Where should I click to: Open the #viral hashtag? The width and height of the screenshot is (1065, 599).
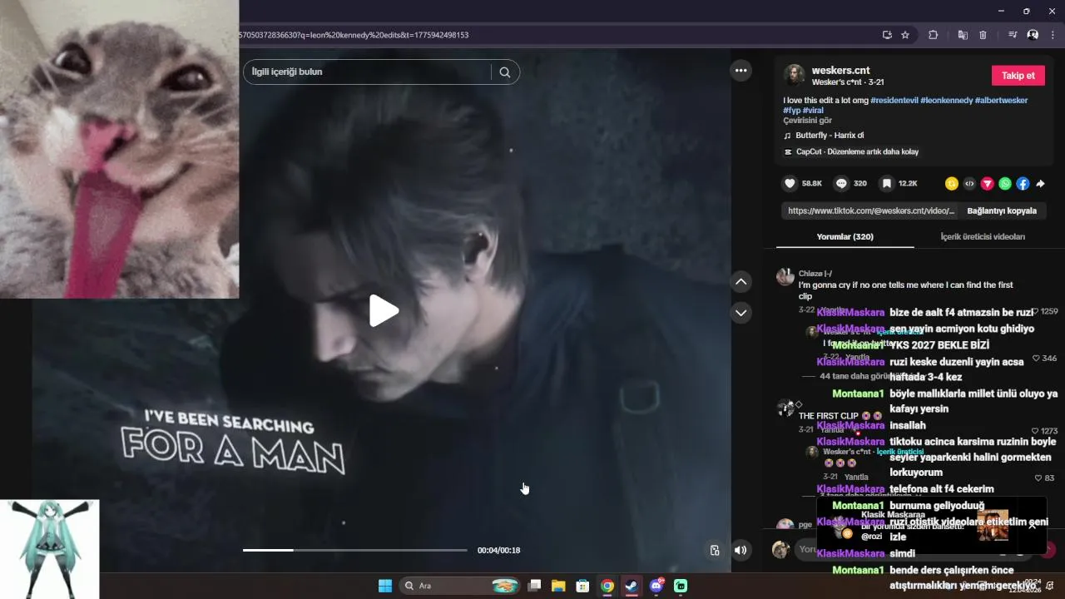coord(813,110)
